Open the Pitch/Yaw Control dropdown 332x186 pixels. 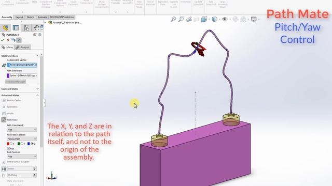click(x=22, y=139)
